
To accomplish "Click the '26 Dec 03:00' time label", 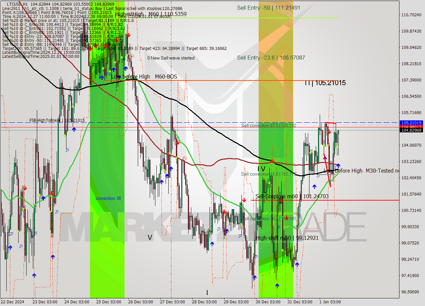I will (140, 302).
